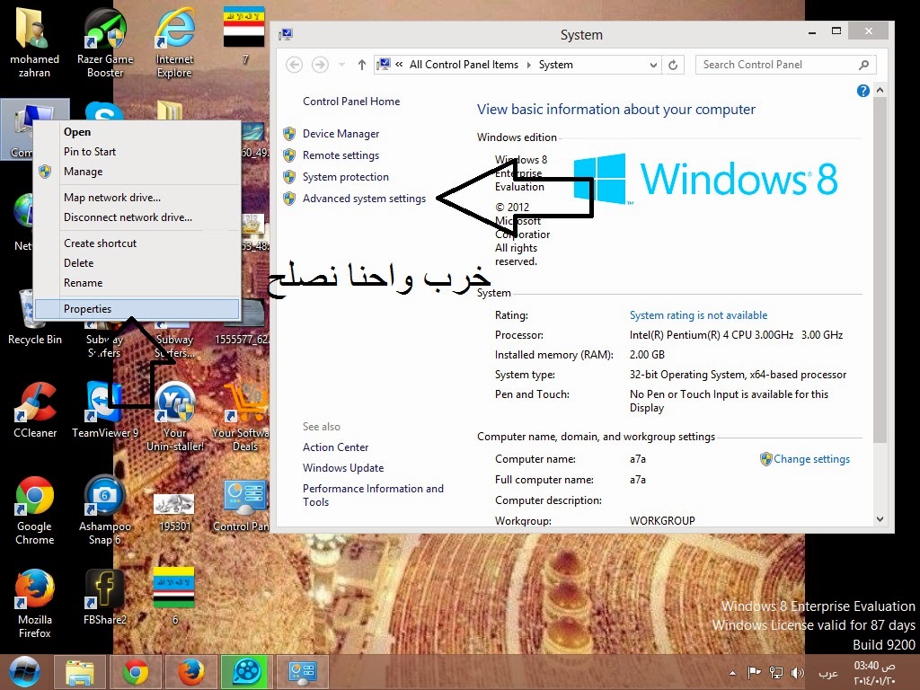
Task: Open Your Software Deals shortcut
Action: pos(244,415)
